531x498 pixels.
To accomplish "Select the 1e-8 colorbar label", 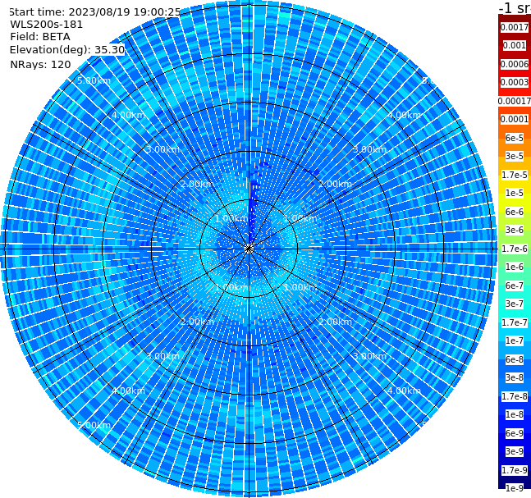I will coord(515,414).
